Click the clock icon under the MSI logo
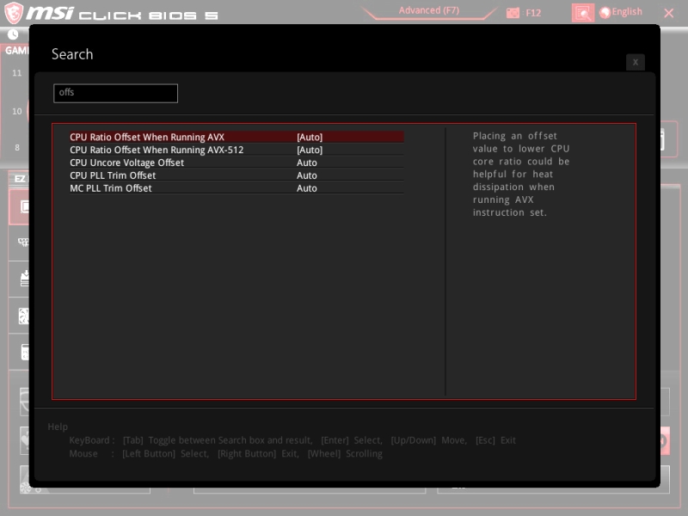The image size is (688, 516). (x=13, y=34)
